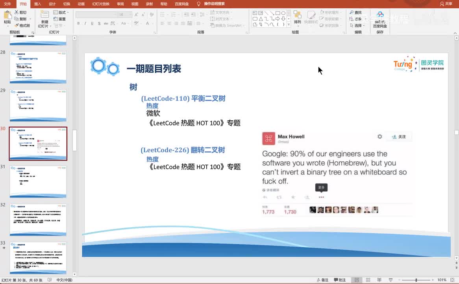459x284 pixels.
Task: Click the Increase Font Size icon
Action: (137, 14)
